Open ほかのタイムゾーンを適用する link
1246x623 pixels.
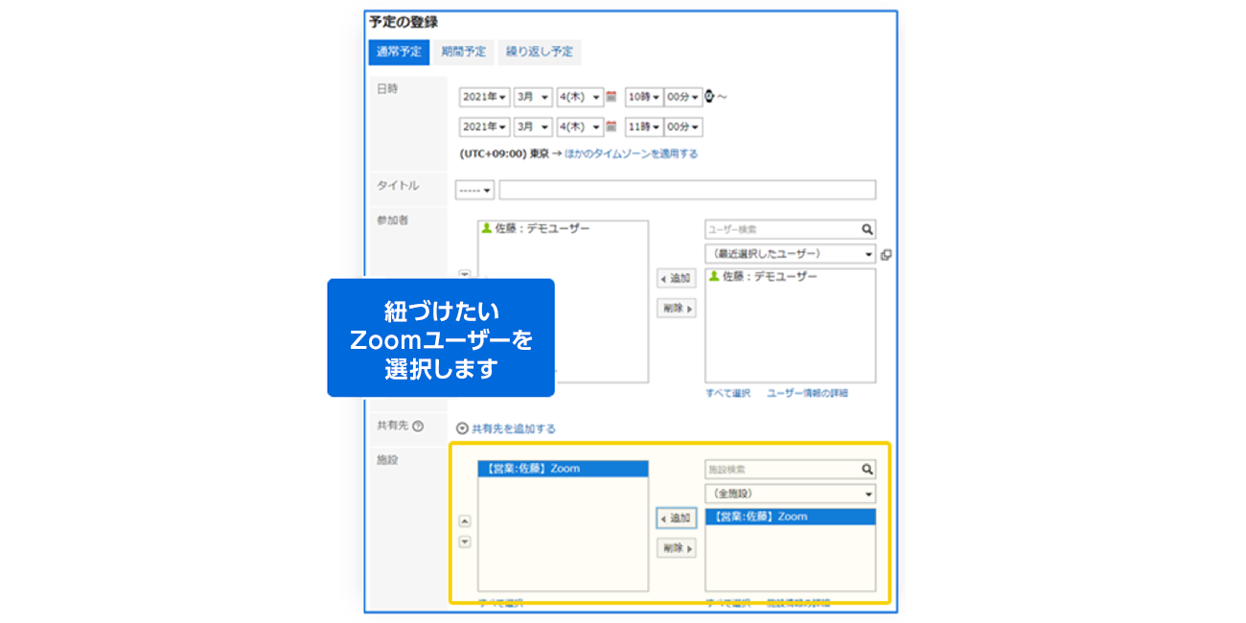click(x=631, y=153)
